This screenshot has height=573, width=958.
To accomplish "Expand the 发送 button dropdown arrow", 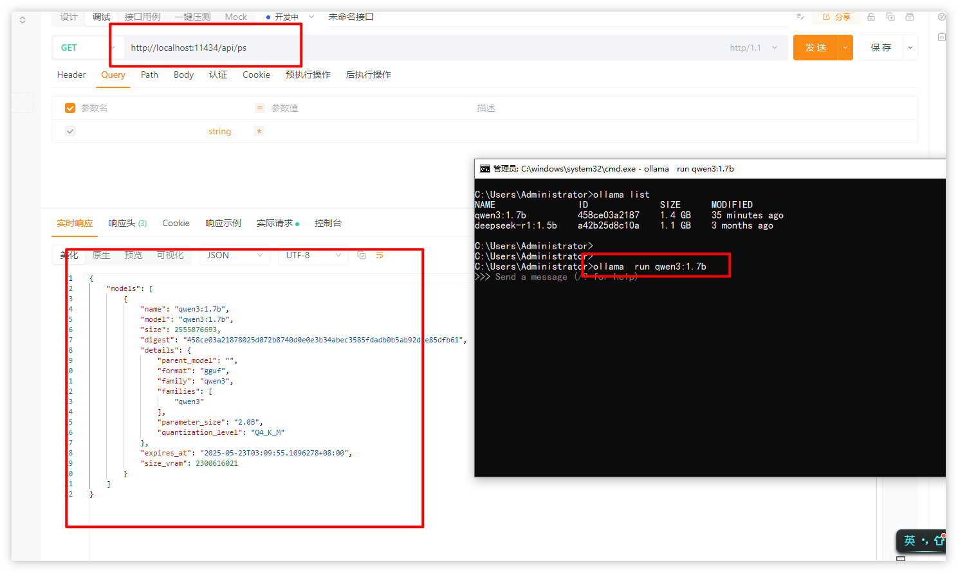I will [x=845, y=48].
